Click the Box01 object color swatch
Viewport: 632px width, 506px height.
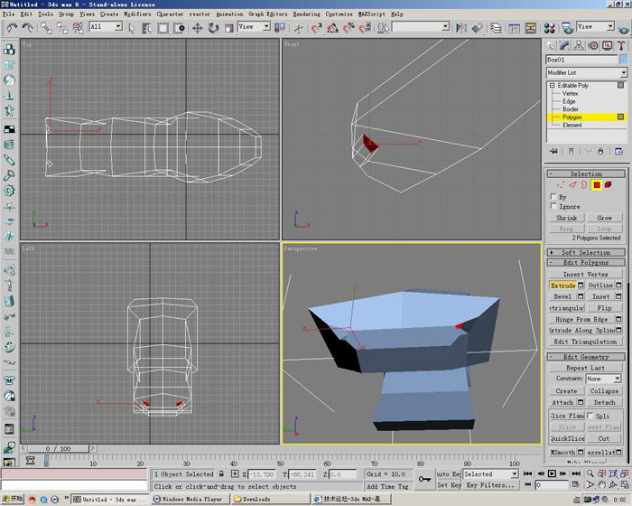pyautogui.click(x=623, y=60)
